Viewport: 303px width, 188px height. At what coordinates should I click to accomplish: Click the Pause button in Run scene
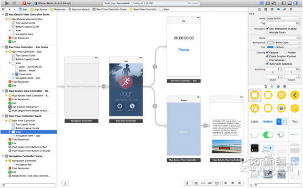click(184, 50)
